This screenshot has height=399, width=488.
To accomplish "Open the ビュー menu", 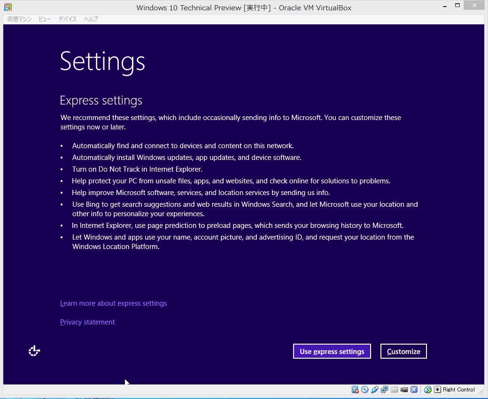I will (x=45, y=19).
